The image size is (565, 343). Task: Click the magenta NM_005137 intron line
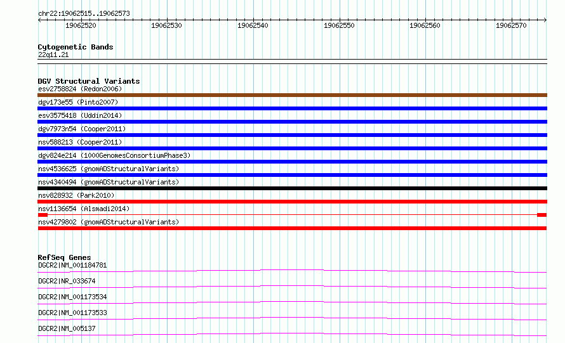tap(292, 334)
